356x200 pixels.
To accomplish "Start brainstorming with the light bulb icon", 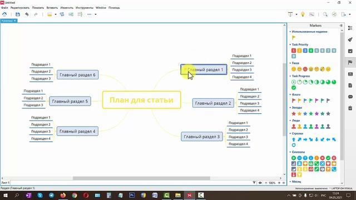I will (x=303, y=14).
